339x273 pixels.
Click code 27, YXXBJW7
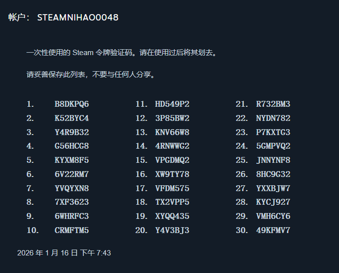(273, 188)
